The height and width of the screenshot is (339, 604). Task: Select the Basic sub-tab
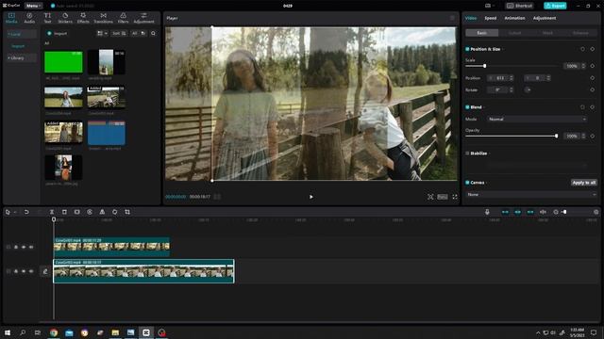coord(482,33)
